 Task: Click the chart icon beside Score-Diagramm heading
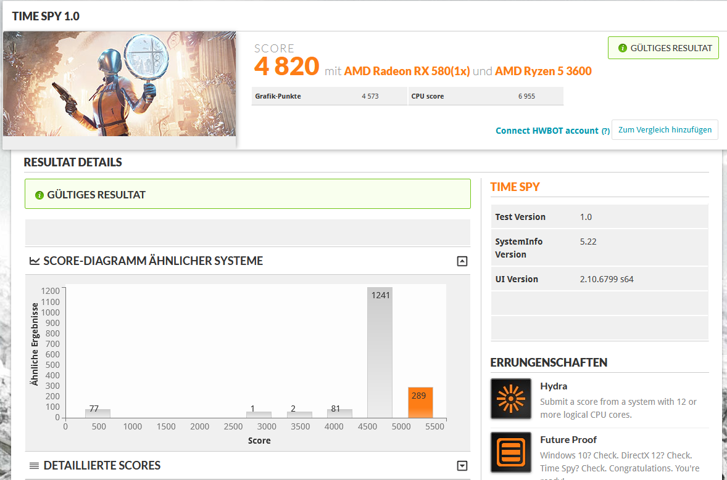(35, 261)
